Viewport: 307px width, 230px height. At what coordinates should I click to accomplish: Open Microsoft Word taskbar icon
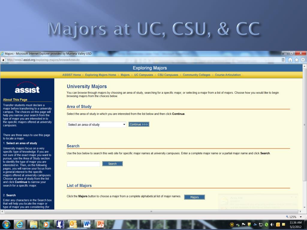point(87,225)
